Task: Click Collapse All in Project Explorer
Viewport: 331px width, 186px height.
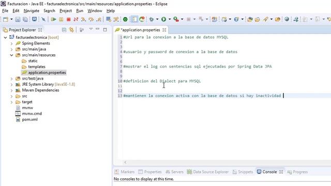Action: 64,30
